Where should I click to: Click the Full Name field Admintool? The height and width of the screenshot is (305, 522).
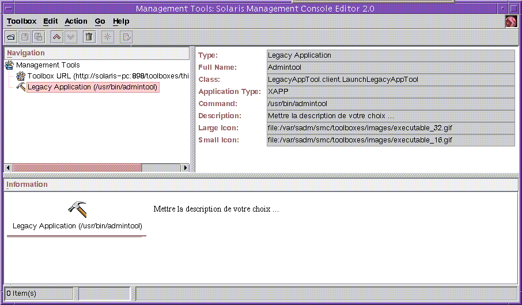391,67
